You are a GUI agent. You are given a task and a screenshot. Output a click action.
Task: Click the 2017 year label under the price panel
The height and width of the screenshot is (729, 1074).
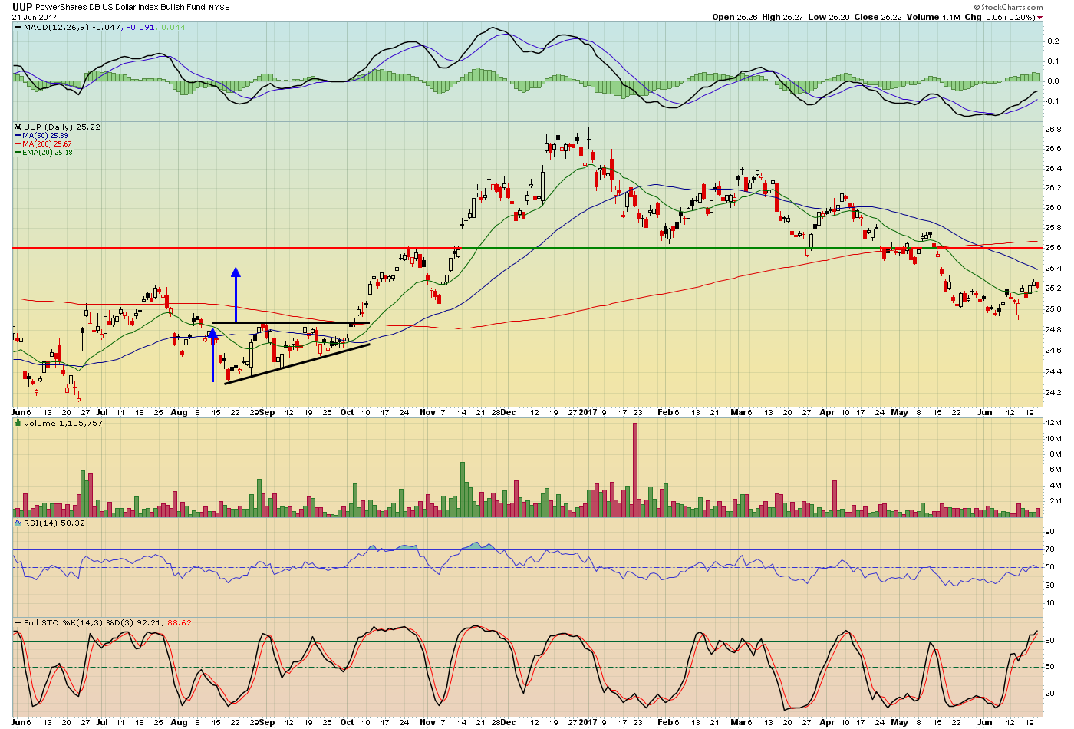pos(588,412)
